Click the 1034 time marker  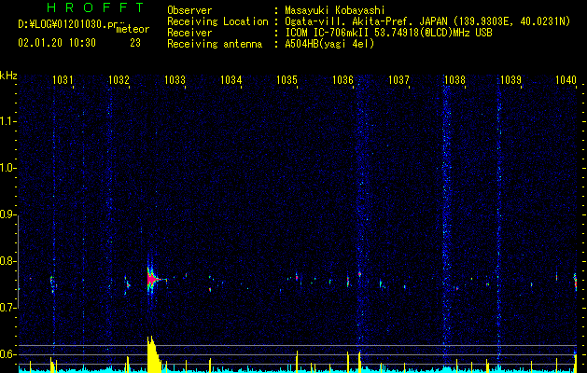click(231, 79)
